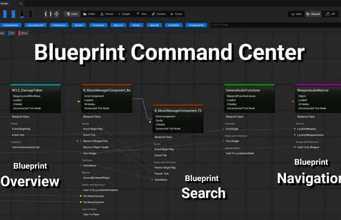Viewport: 341px width, 220px height.
Task: Toggle the Connections filter
Action: [x=11, y=25]
